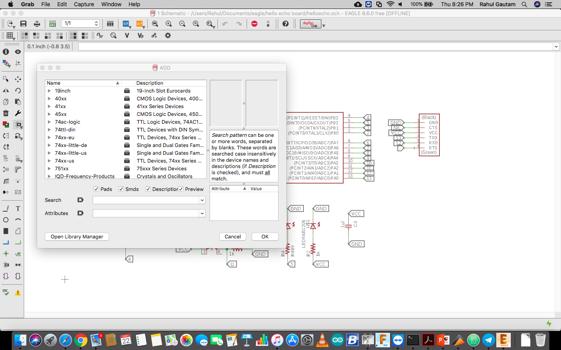Open the Edit menu

[62, 4]
